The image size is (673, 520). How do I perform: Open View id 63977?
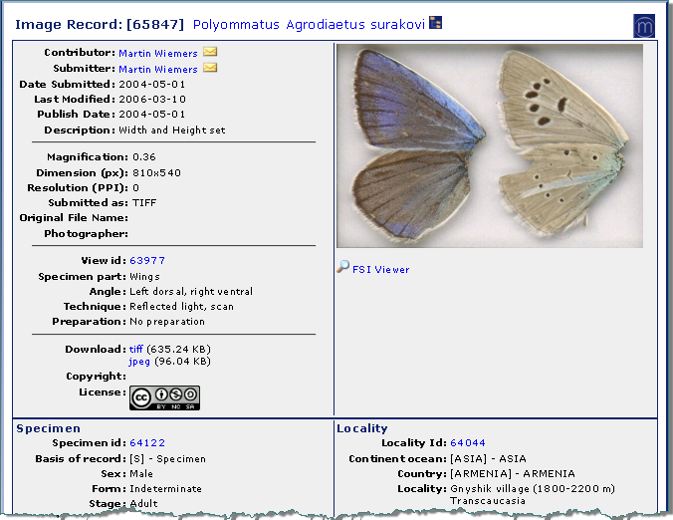pyautogui.click(x=147, y=261)
